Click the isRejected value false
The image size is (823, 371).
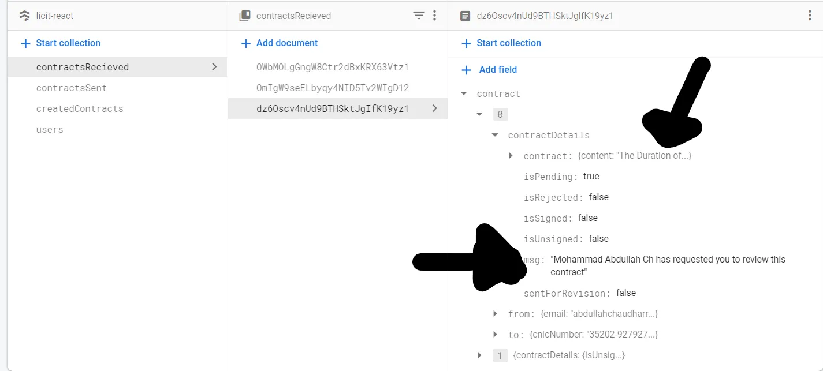tap(599, 197)
